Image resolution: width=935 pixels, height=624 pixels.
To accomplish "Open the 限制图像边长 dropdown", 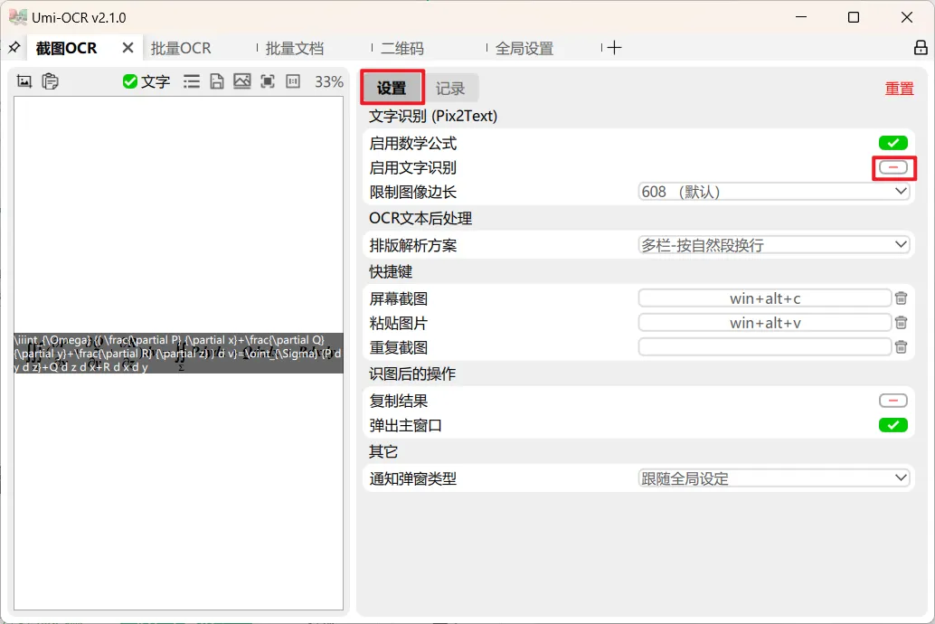I will click(773, 192).
